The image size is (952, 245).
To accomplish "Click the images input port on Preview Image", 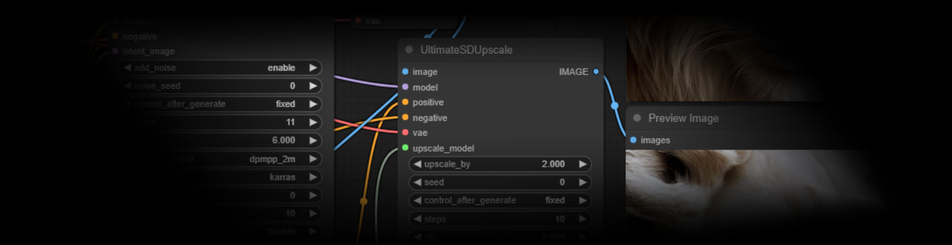I will coord(633,140).
